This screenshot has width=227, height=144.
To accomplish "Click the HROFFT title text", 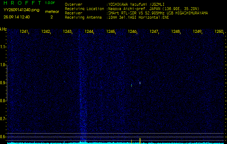I will click(x=22, y=3).
